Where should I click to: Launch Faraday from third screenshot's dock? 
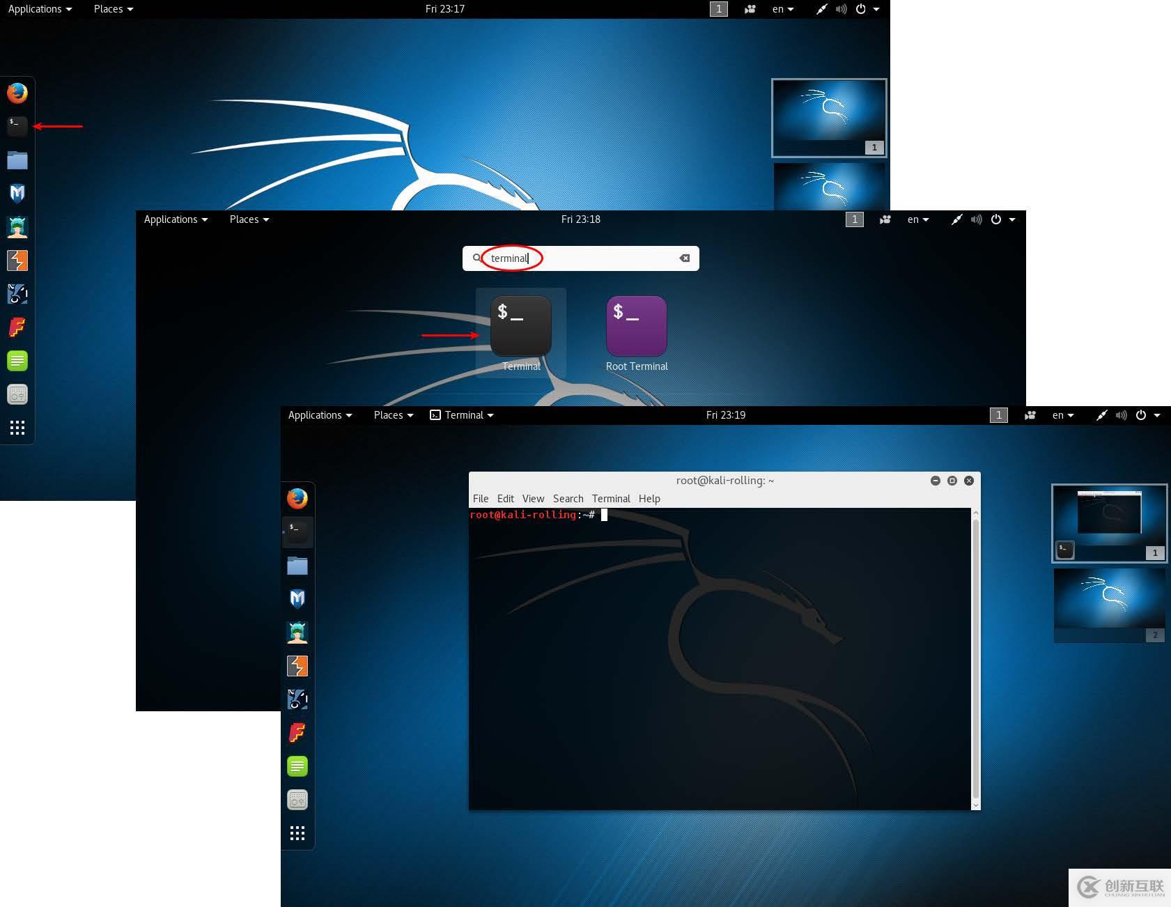click(297, 733)
